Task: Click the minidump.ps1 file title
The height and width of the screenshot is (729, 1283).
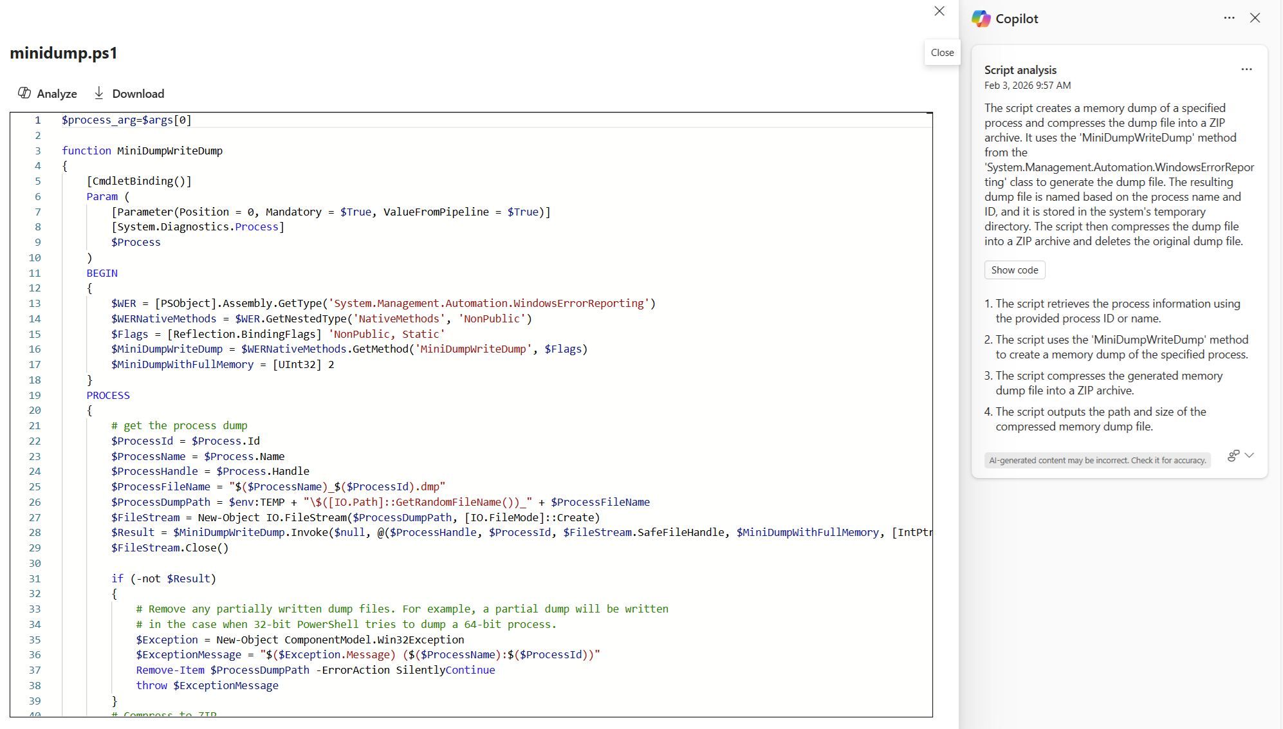Action: [x=64, y=53]
